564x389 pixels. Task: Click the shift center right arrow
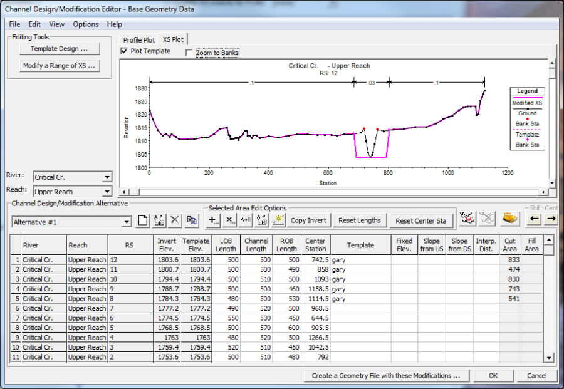click(x=551, y=219)
